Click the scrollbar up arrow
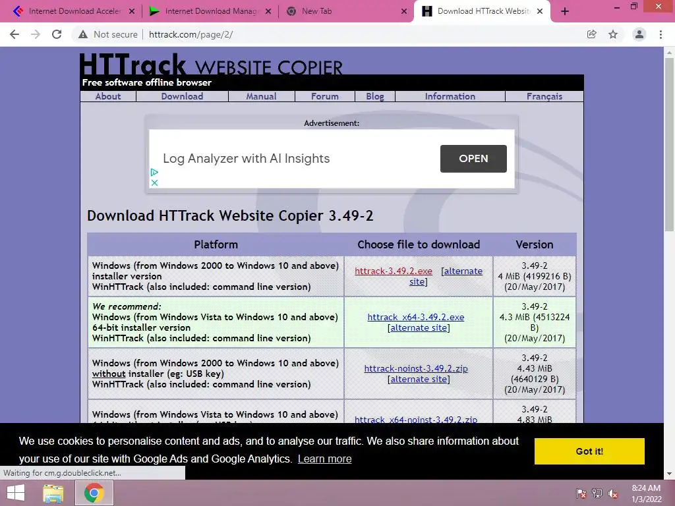This screenshot has height=506, width=675. click(x=669, y=53)
